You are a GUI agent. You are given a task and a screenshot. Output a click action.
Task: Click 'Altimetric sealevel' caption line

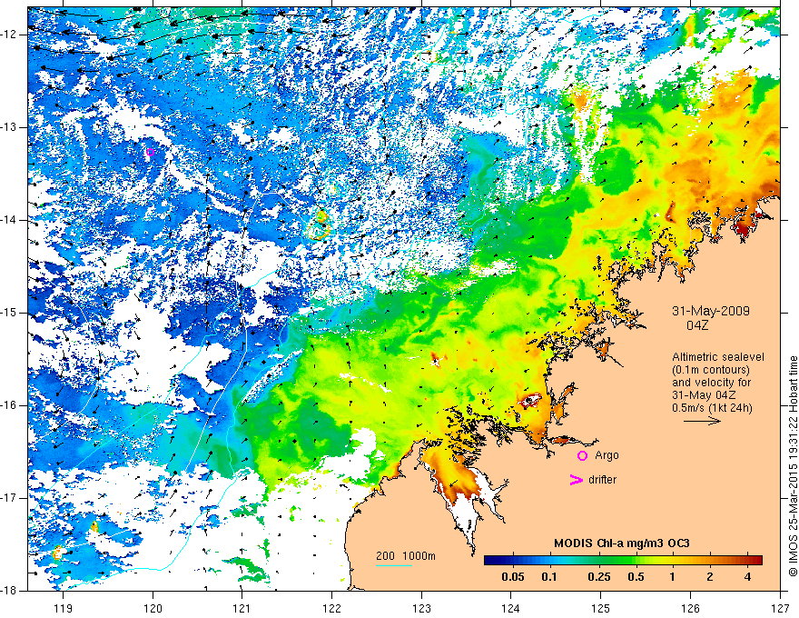pos(717,357)
